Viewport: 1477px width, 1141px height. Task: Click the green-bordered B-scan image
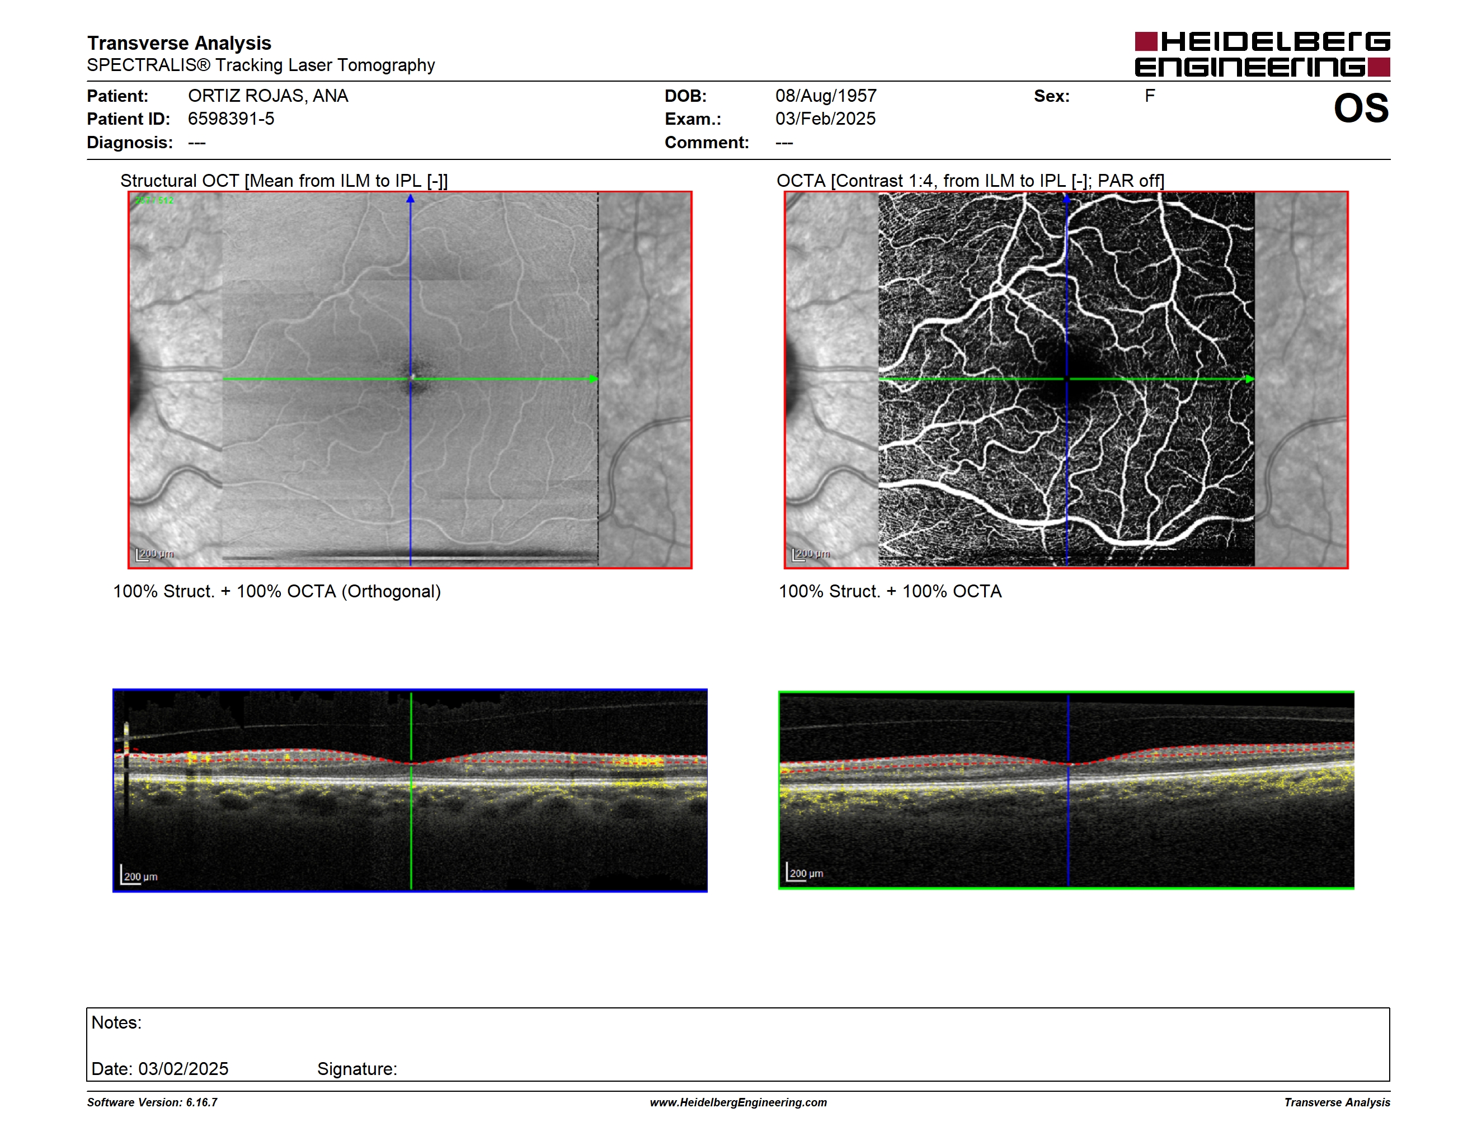pyautogui.click(x=1066, y=790)
